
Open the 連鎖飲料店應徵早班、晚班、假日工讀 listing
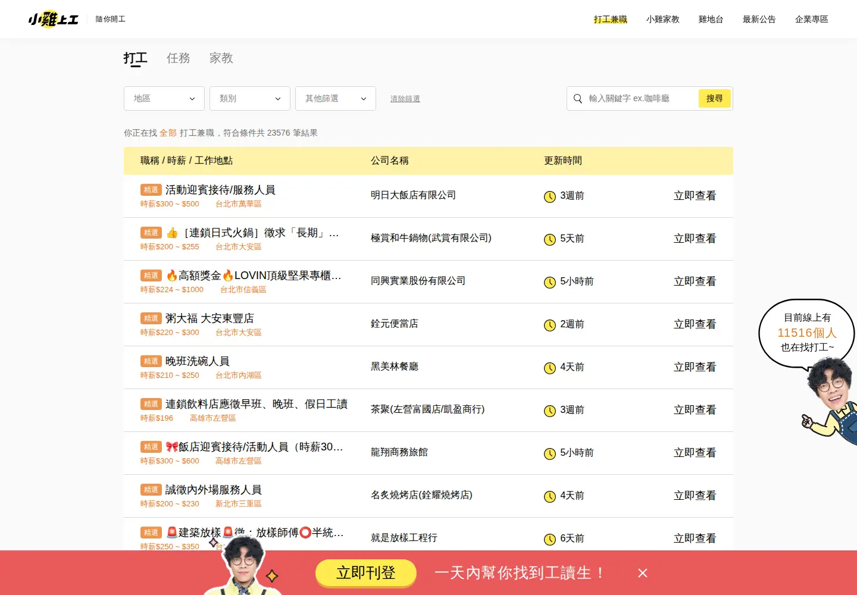(257, 404)
